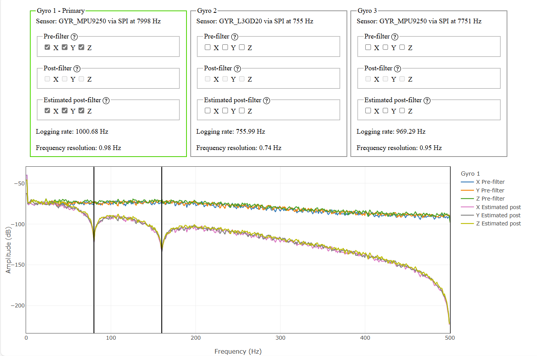This screenshot has height=356, width=537.
Task: Open the Pre-filter help for Gyro 3
Action: (x=394, y=36)
